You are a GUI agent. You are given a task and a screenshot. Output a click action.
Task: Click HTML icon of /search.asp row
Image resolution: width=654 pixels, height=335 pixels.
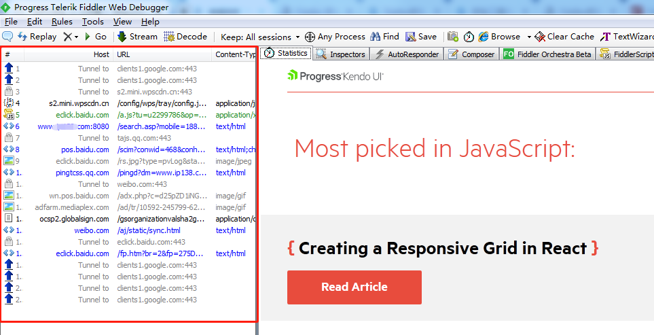point(8,126)
